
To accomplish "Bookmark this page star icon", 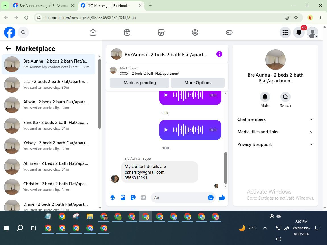I will pyautogui.click(x=296, y=18).
